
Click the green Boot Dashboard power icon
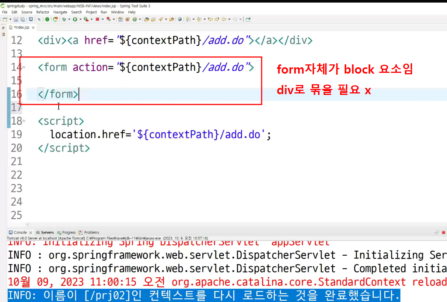point(47,19)
